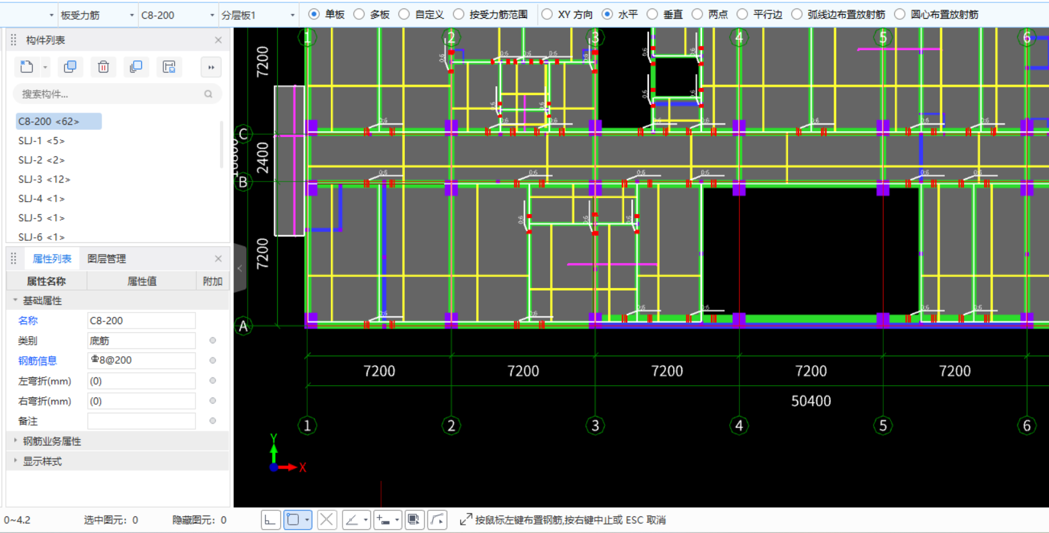Select the XY 方向 radio option
The height and width of the screenshot is (533, 1049).
point(547,14)
